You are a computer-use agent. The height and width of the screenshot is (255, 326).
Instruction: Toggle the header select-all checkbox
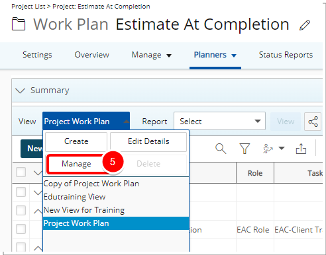pyautogui.click(x=21, y=172)
